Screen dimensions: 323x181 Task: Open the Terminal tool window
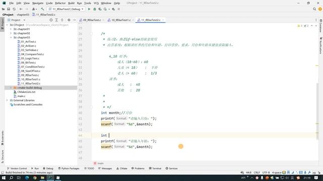(x=155, y=168)
